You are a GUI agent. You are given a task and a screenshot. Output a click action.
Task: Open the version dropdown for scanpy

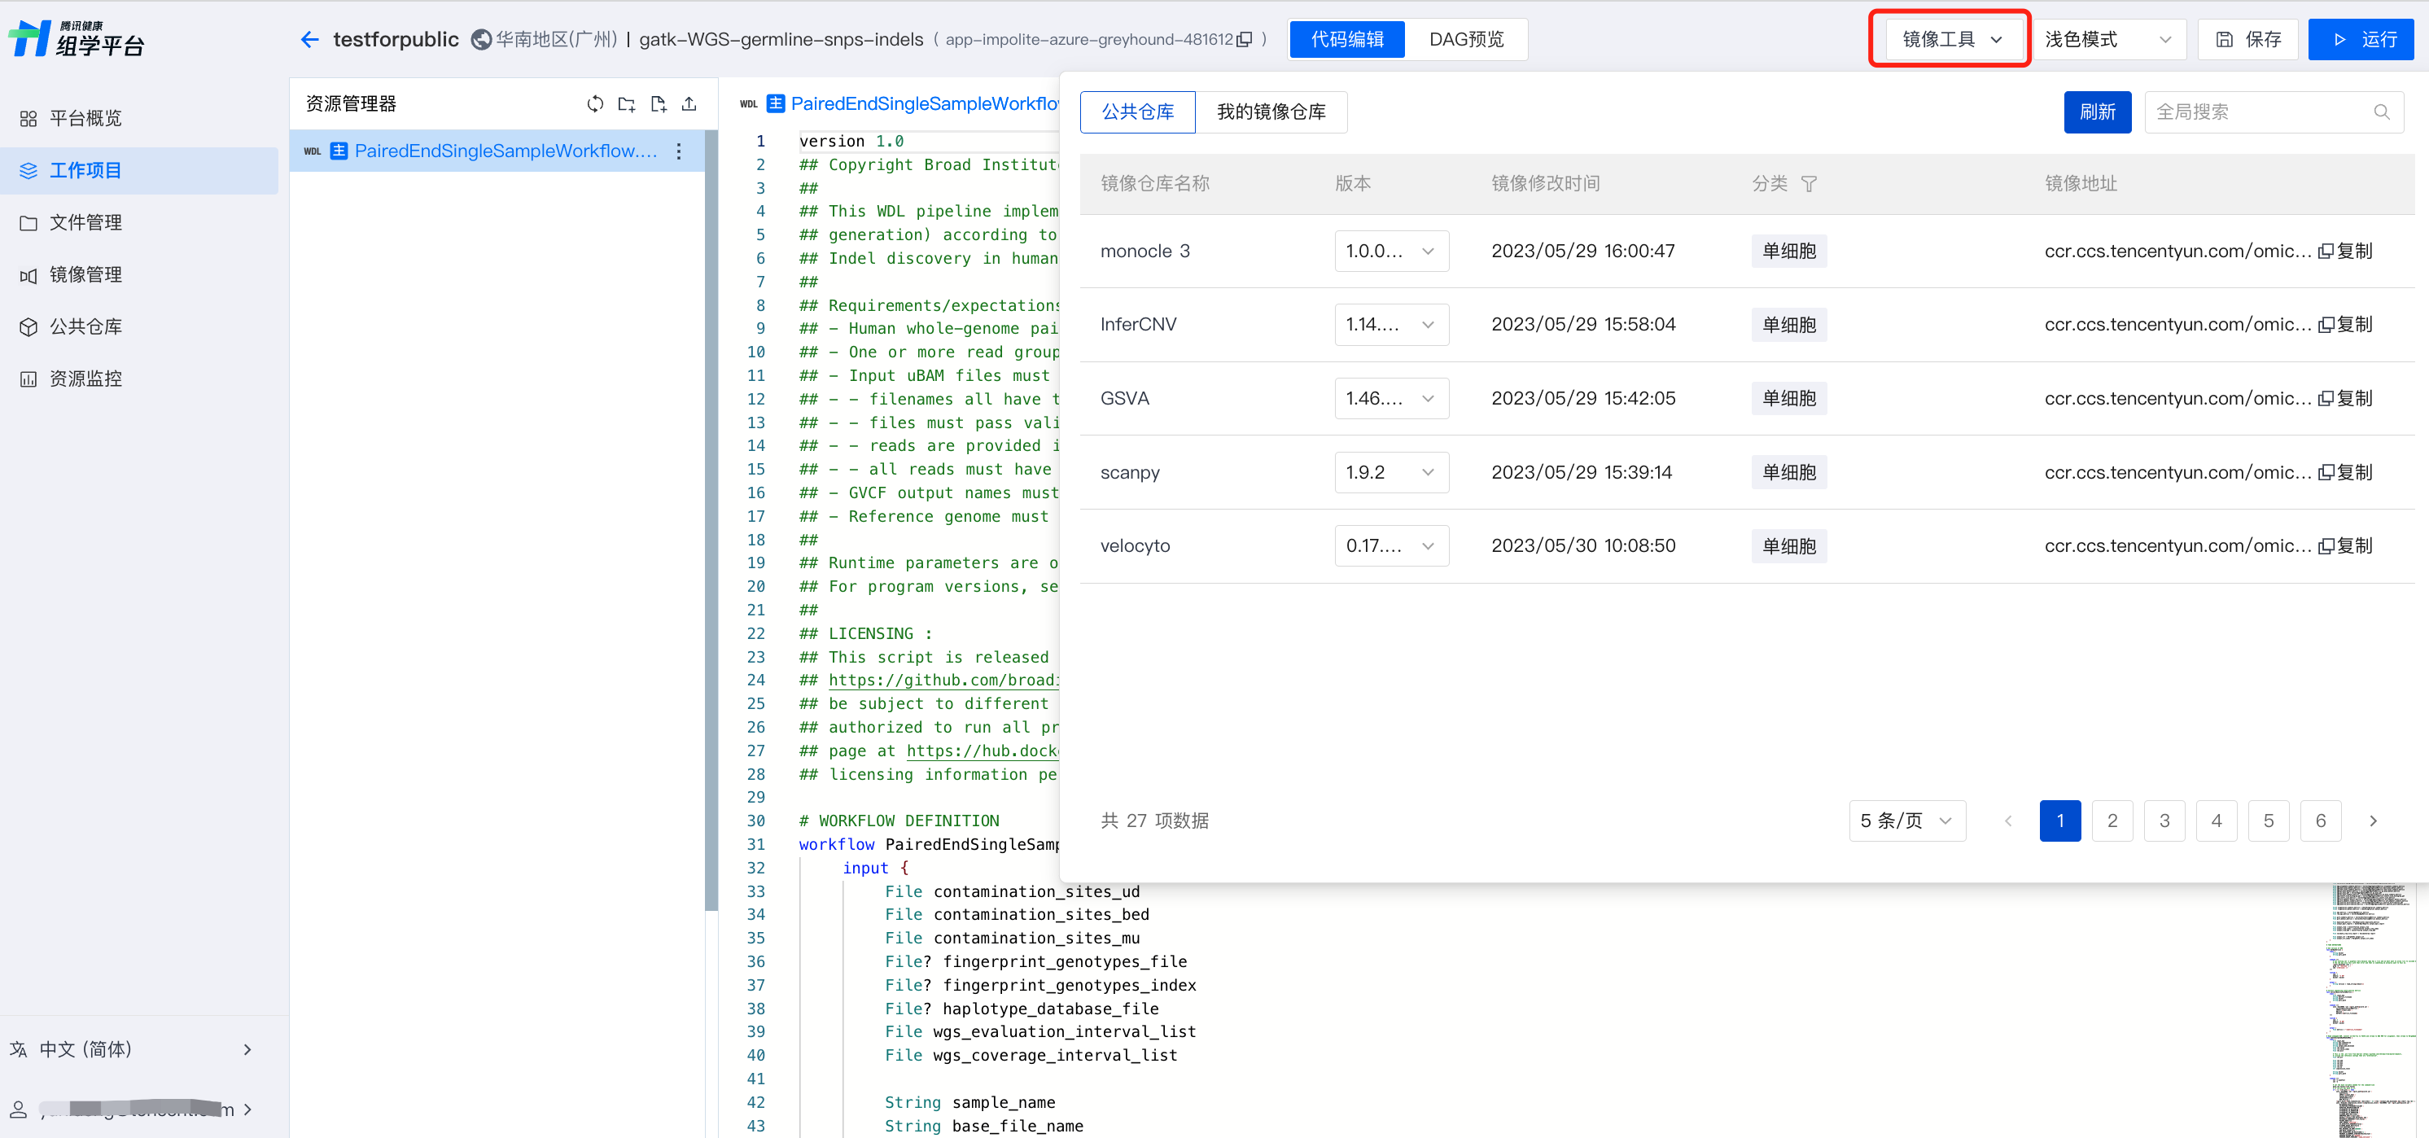[1391, 471]
